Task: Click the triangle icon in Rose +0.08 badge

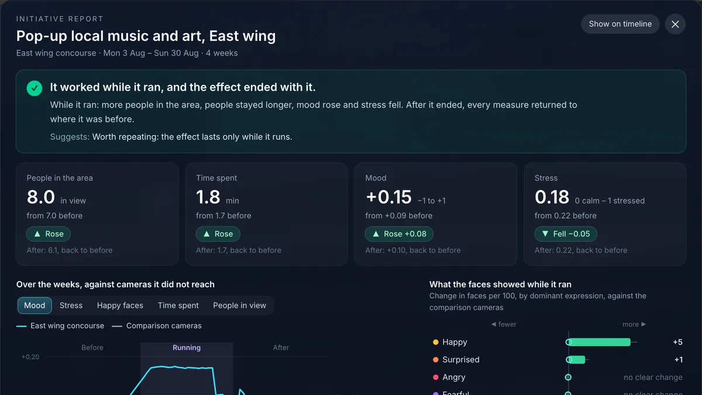Action: coord(376,233)
